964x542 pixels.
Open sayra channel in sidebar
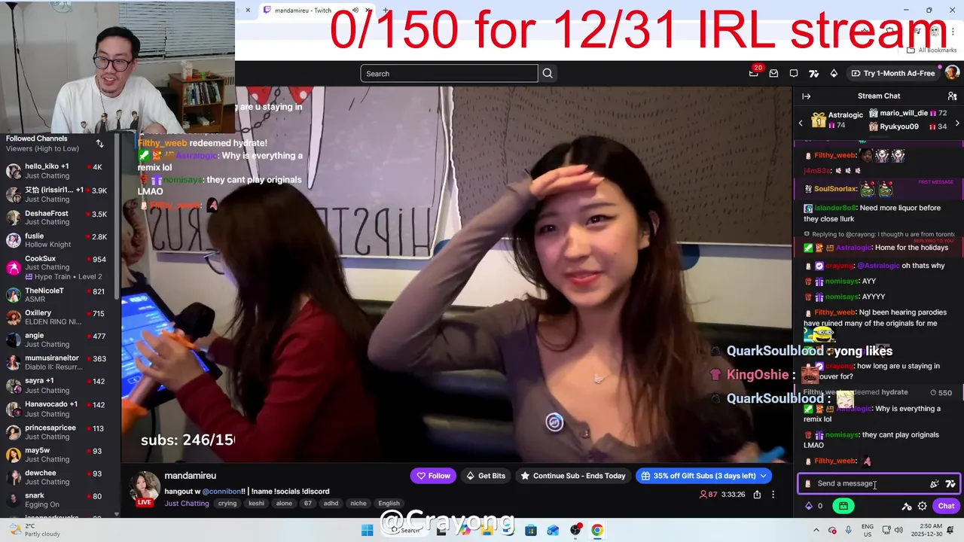point(60,385)
